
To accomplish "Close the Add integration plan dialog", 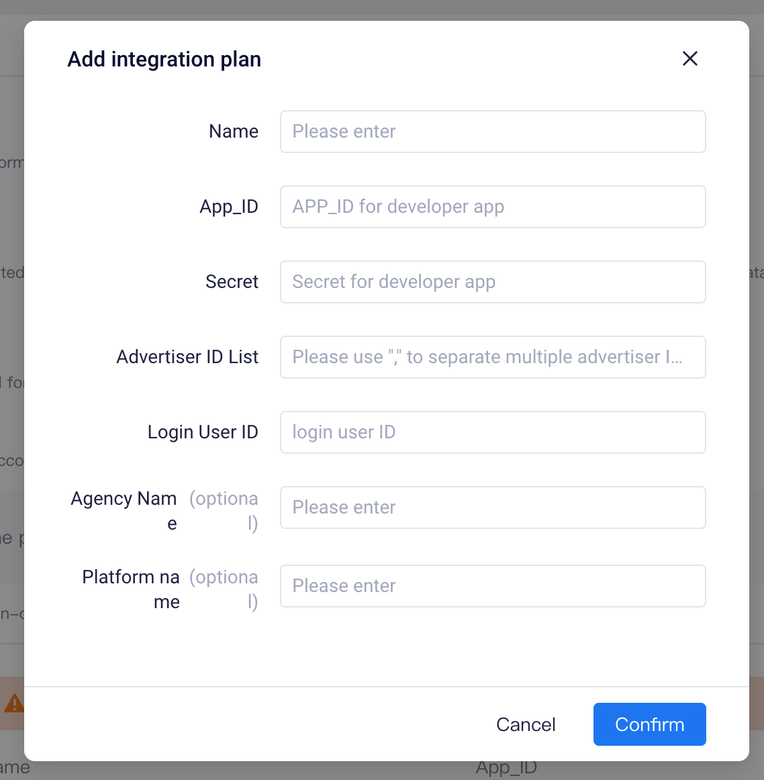I will click(x=690, y=58).
